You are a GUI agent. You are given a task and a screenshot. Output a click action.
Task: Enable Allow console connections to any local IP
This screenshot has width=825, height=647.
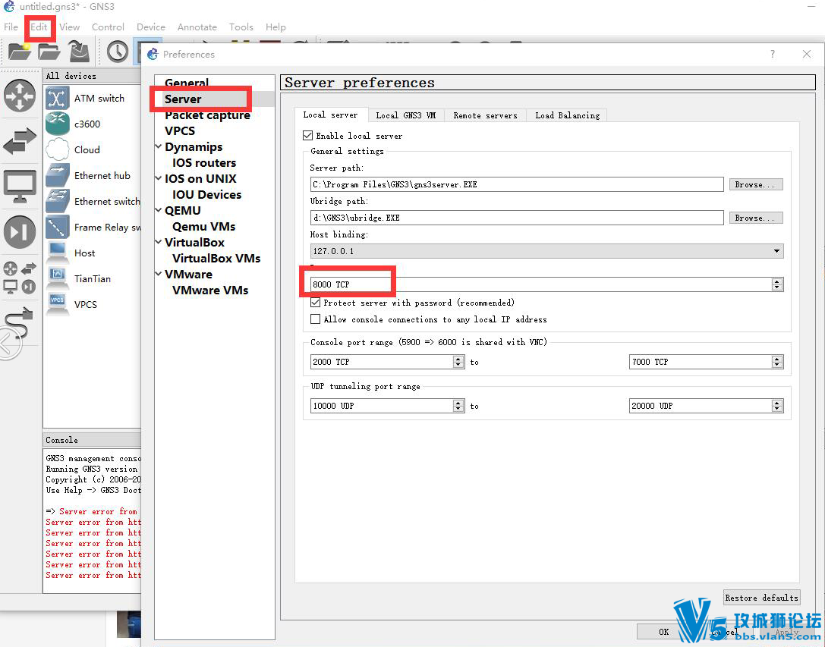tap(315, 319)
